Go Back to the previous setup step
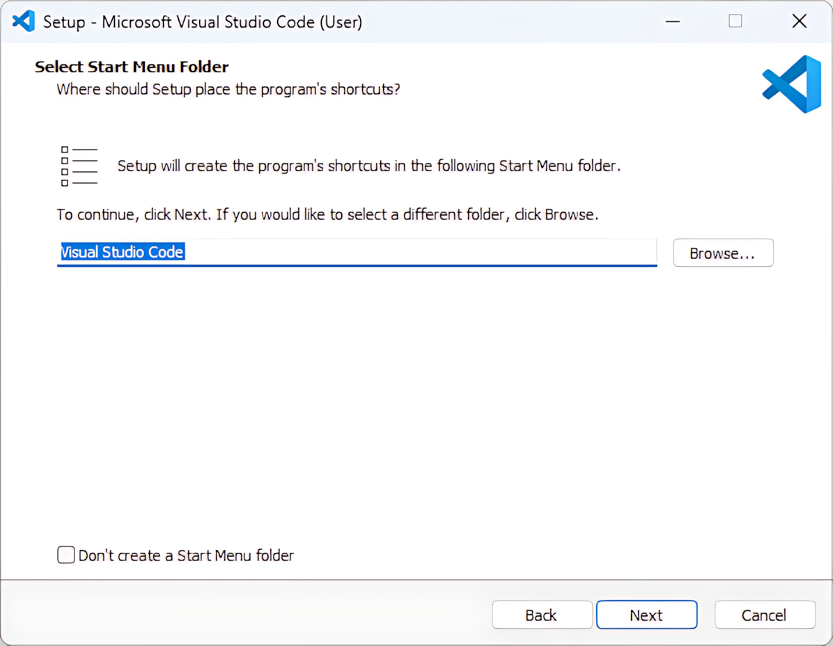This screenshot has width=833, height=646. click(541, 615)
